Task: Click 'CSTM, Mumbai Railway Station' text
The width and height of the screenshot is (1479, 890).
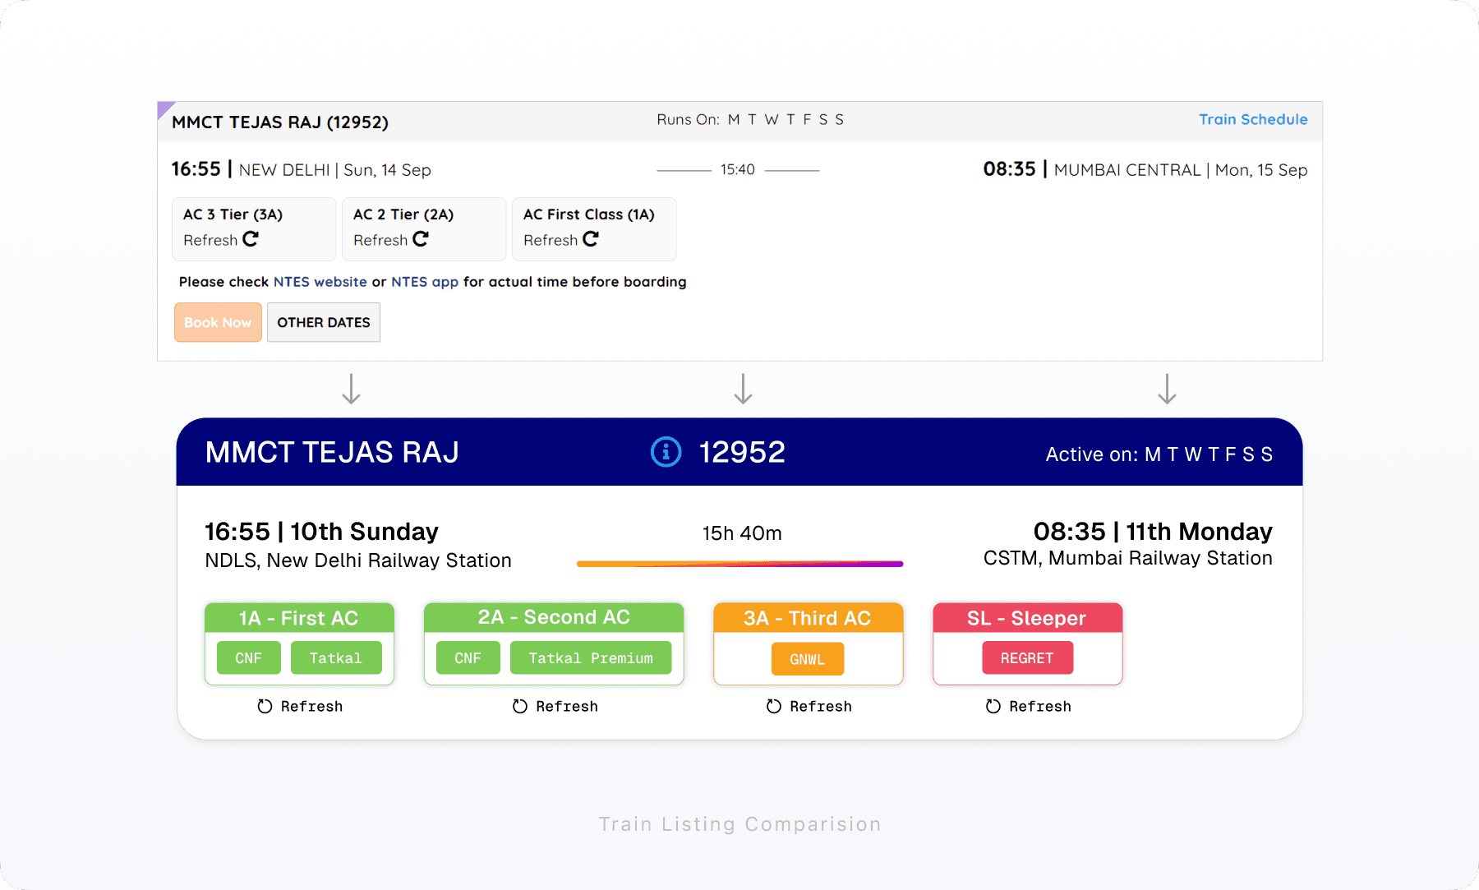Action: pos(1128,558)
